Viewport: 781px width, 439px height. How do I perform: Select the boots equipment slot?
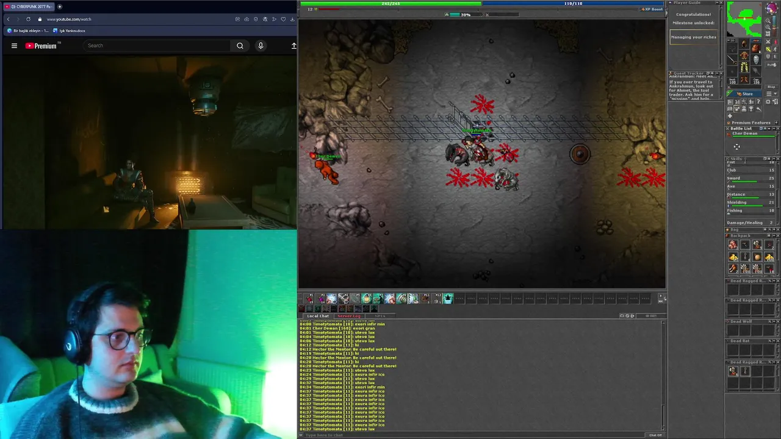coord(744,79)
